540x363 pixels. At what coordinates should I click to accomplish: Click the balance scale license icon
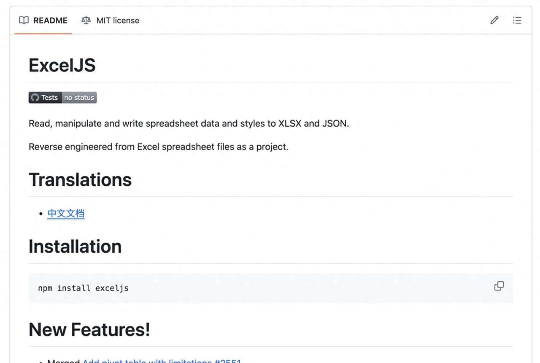pos(86,20)
